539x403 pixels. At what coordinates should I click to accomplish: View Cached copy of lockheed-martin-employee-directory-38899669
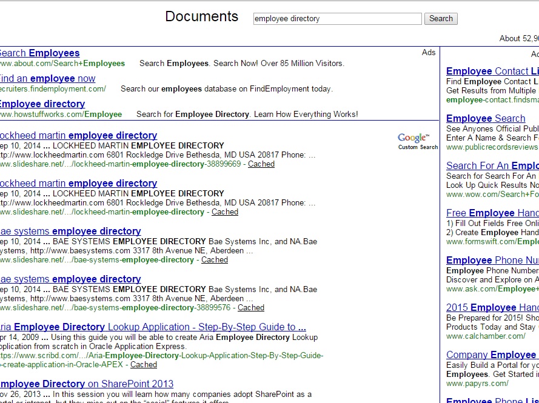[261, 164]
